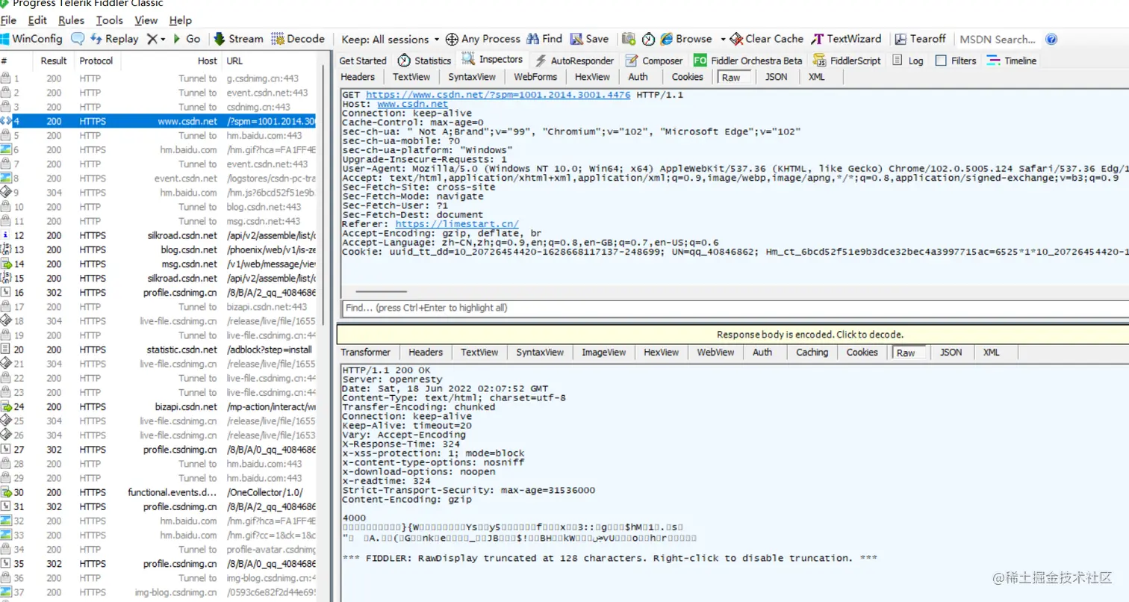
Task: Click the blue help question icon
Action: pyautogui.click(x=1051, y=39)
